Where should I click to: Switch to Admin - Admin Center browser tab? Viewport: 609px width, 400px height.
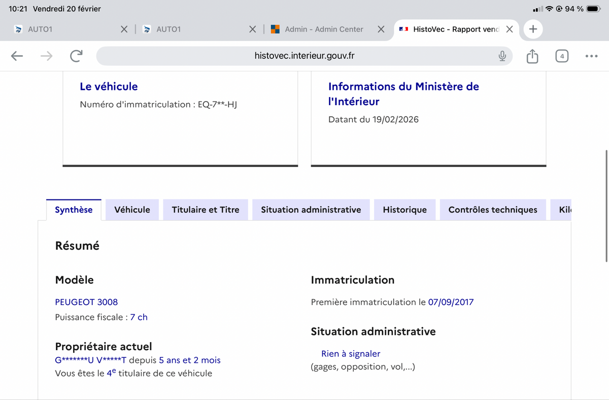(323, 29)
